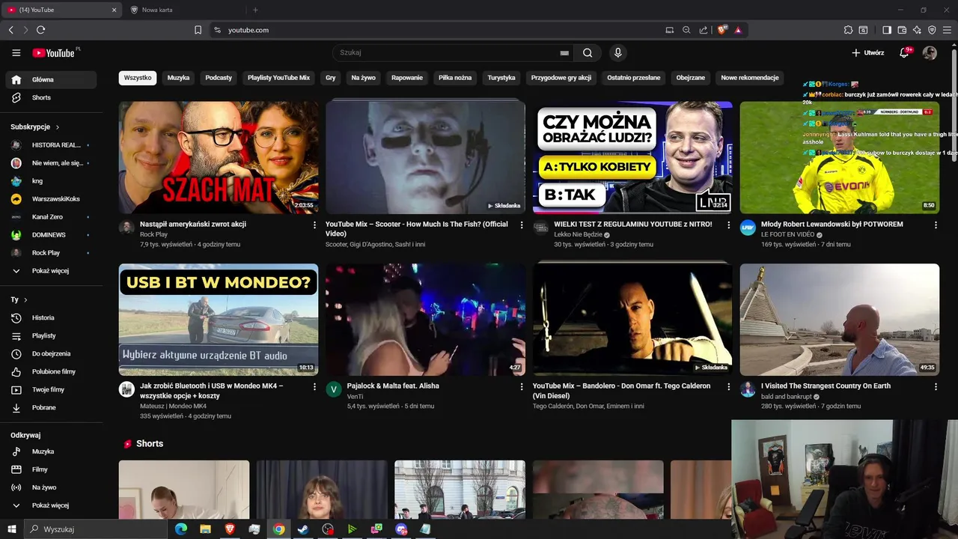Open the YouTube hamburger guide menu
Image resolution: width=958 pixels, height=539 pixels.
16,53
